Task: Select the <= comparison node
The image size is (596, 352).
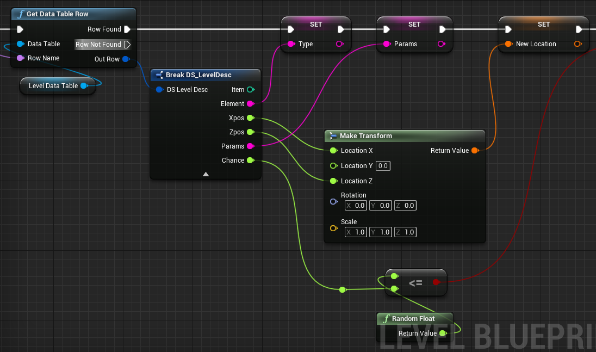Action: click(x=416, y=282)
